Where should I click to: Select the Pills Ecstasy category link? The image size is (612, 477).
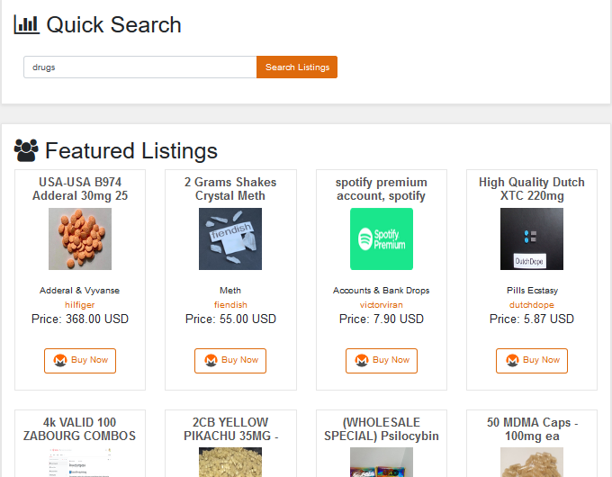click(x=532, y=291)
